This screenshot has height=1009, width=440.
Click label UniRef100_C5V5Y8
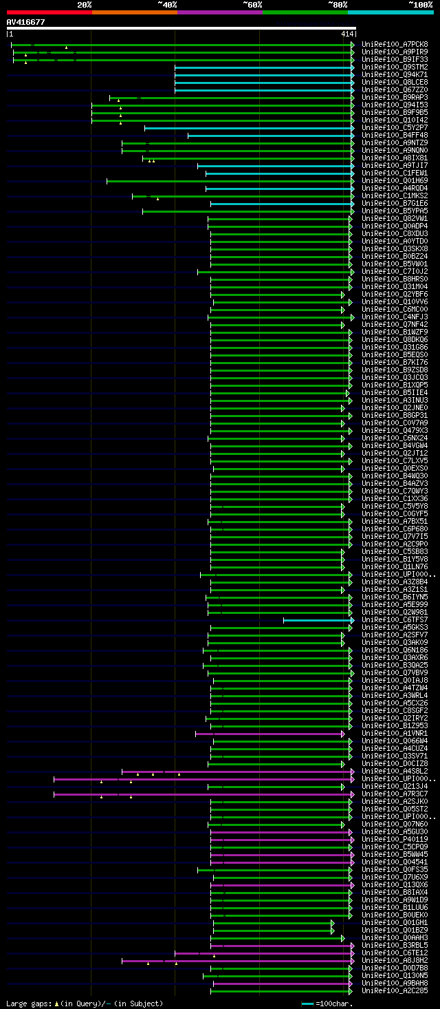(x=395, y=506)
